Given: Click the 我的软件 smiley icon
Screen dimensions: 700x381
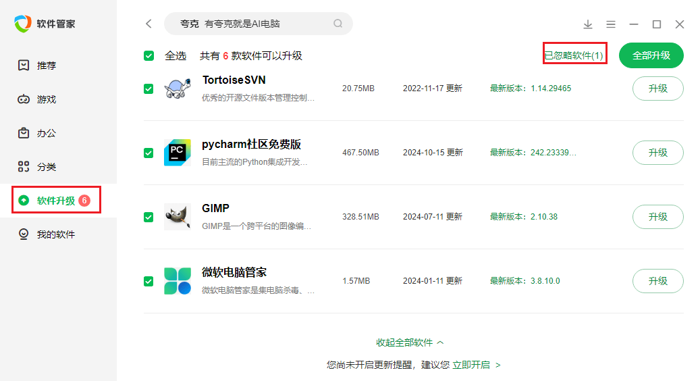Looking at the screenshot, I should pos(24,234).
